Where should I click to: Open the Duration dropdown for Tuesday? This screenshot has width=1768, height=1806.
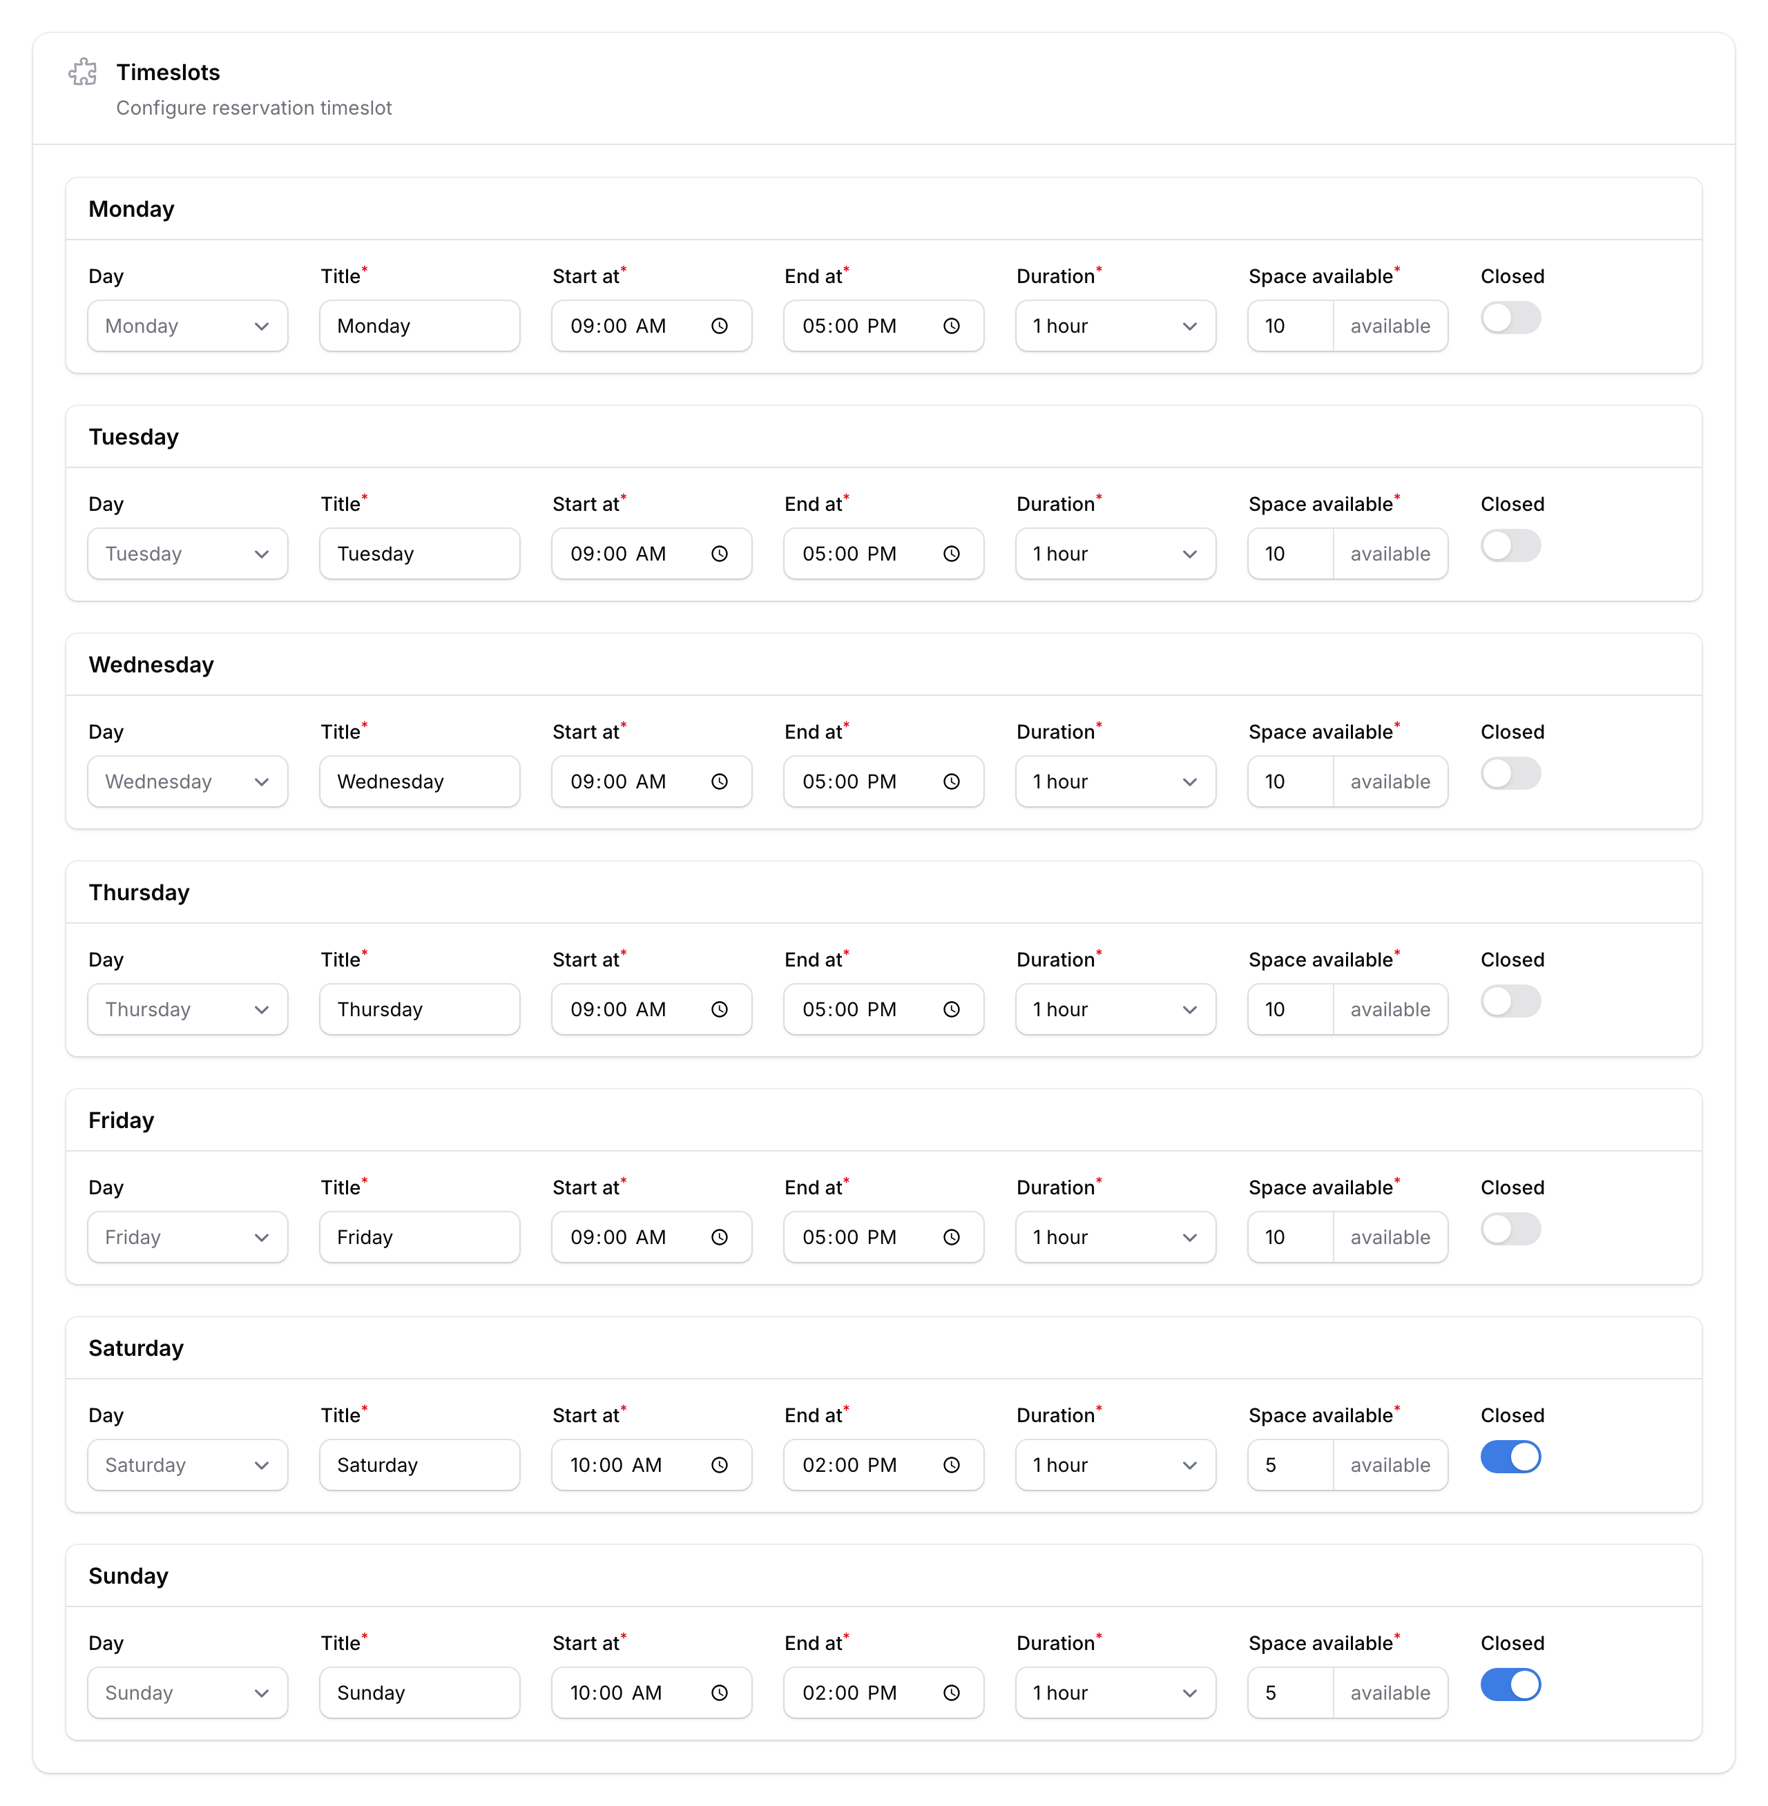[1115, 553]
